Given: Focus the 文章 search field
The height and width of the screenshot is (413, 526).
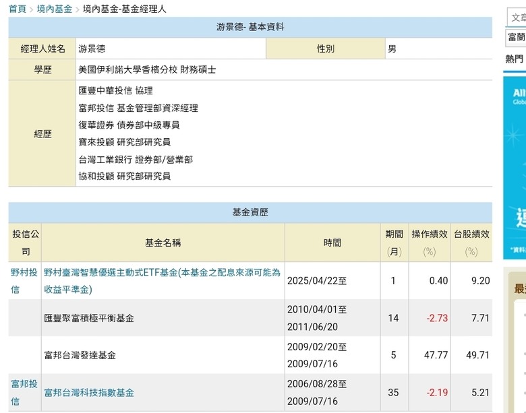Looking at the screenshot, I should (517, 18).
